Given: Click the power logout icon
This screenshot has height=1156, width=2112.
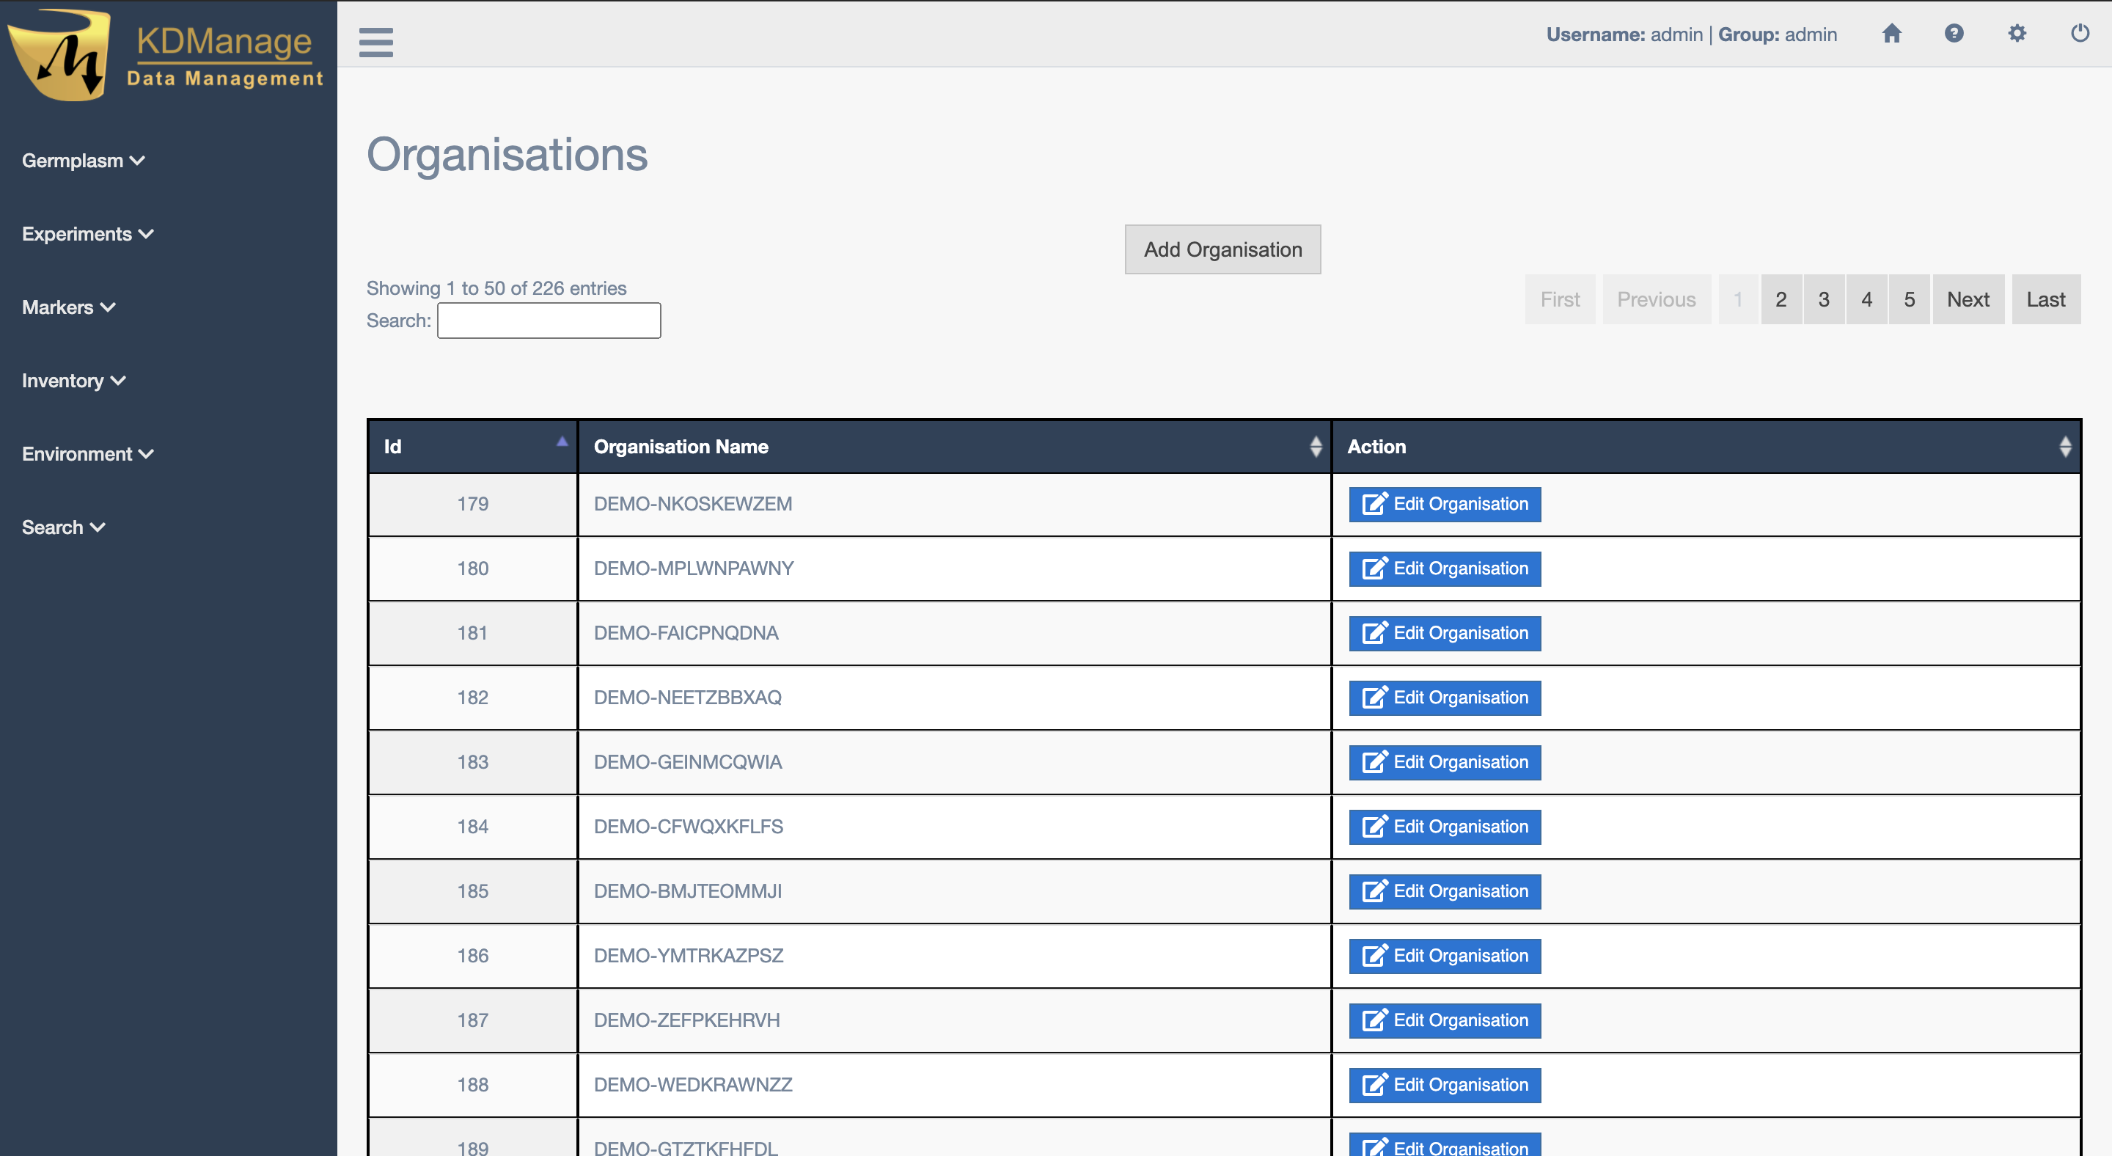Looking at the screenshot, I should (2080, 34).
